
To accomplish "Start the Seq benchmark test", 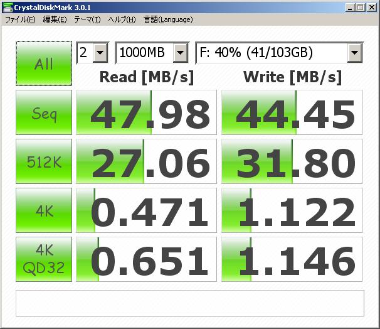I will pos(44,112).
